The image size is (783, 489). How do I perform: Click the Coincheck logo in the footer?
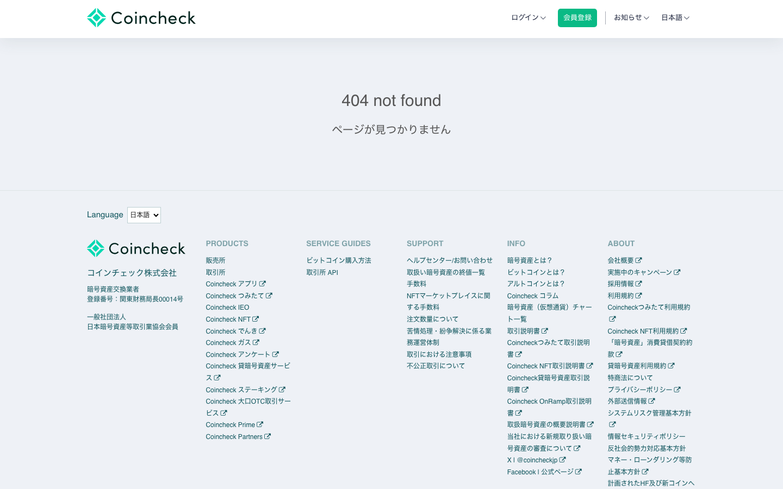pos(136,248)
